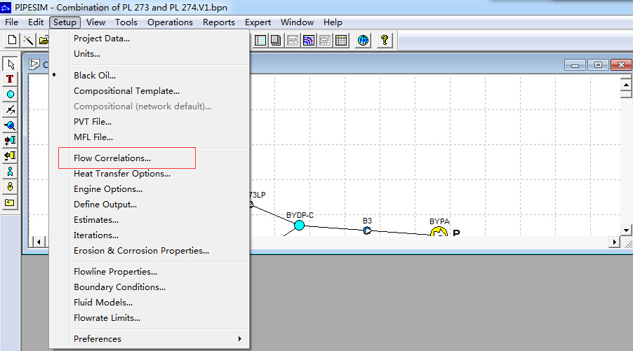633x351 pixels.
Task: Close the open Setup menu
Action: pyautogui.click(x=65, y=22)
